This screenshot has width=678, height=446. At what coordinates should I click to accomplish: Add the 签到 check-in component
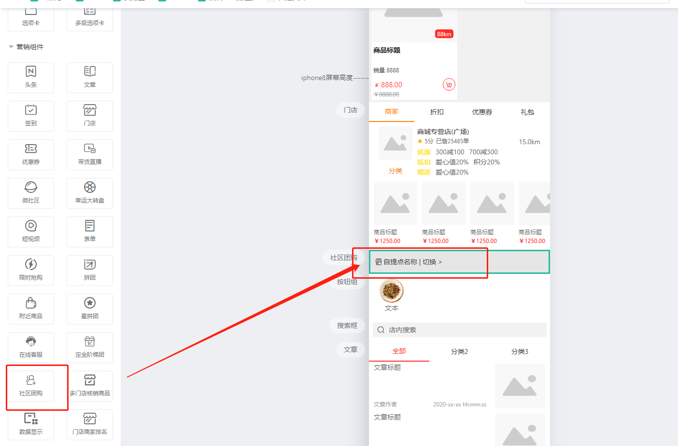pyautogui.click(x=31, y=116)
